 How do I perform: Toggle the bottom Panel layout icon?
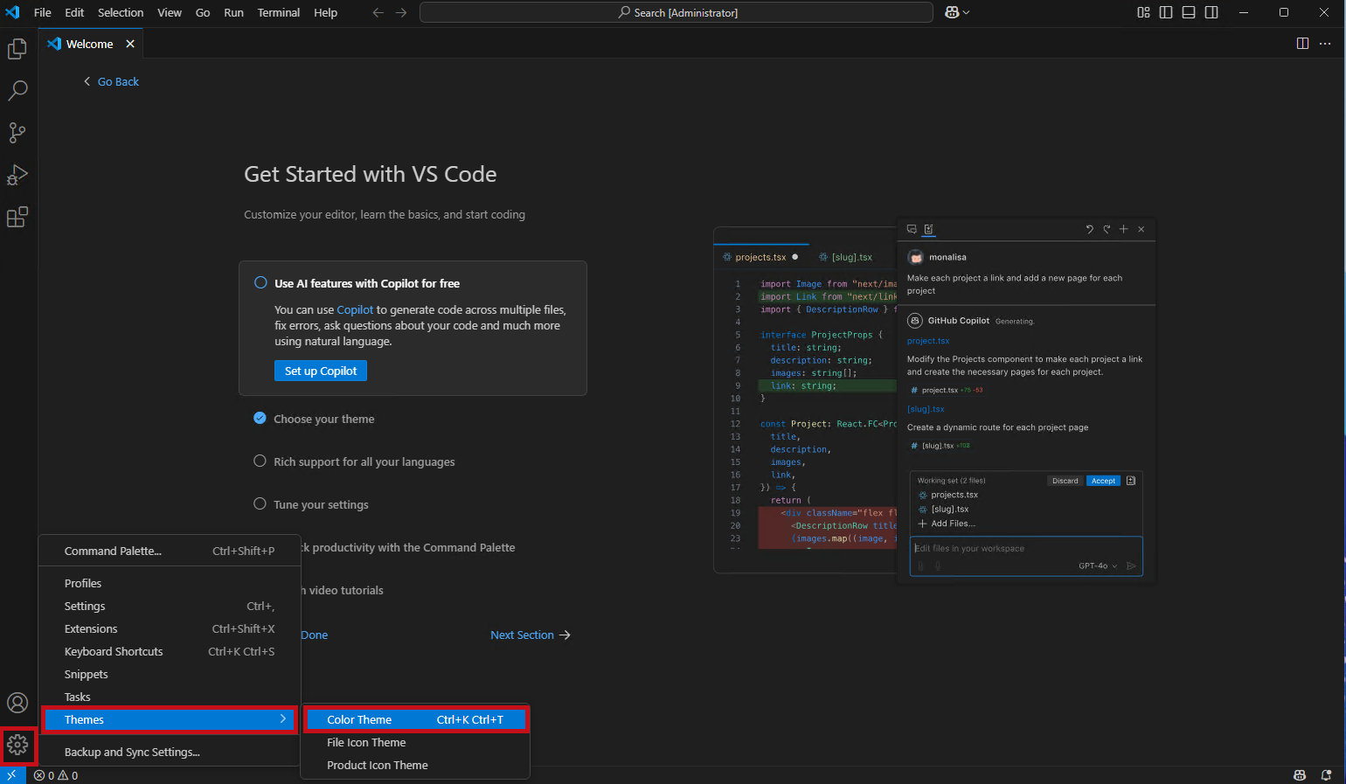(x=1189, y=12)
